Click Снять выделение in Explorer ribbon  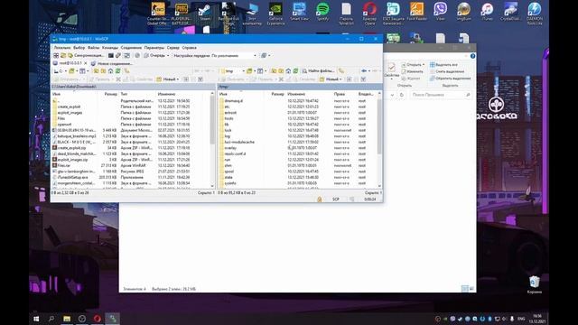click(446, 71)
